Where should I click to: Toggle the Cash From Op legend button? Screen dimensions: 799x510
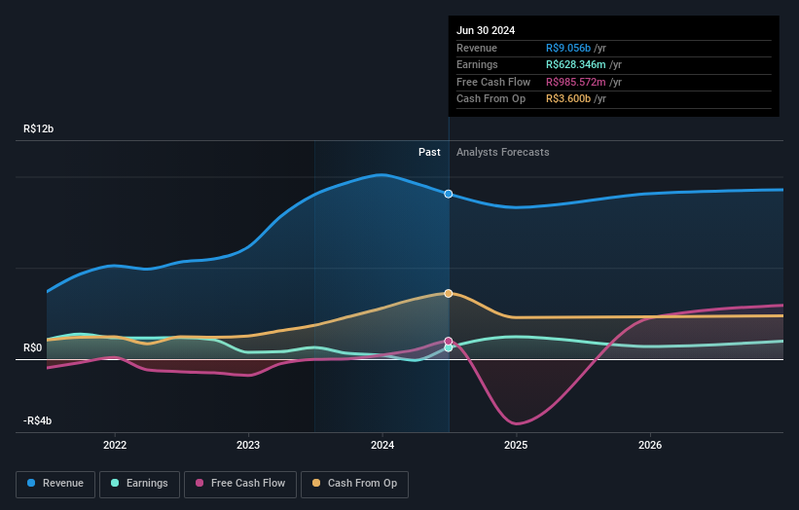(354, 484)
